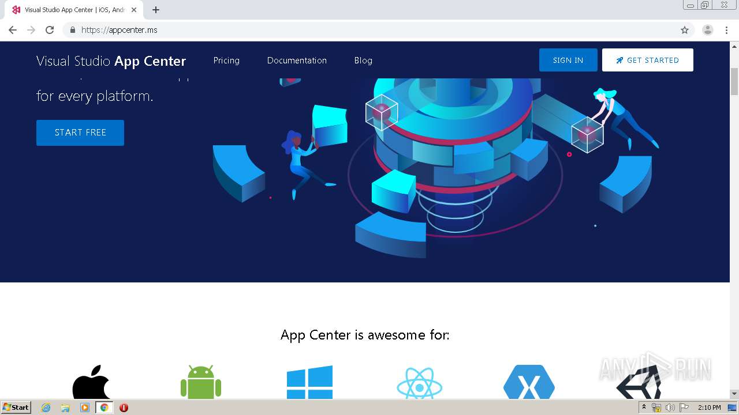Viewport: 739px width, 415px height.
Task: Open the Blog link
Action: pyautogui.click(x=363, y=61)
